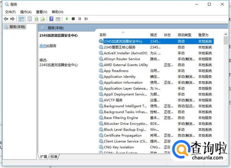The image size is (231, 168).
Task: Toggle the show/hide console tree icon
Action: tap(21, 19)
